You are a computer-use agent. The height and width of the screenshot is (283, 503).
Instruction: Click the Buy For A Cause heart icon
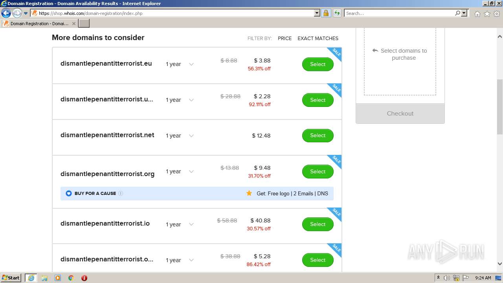pyautogui.click(x=69, y=193)
